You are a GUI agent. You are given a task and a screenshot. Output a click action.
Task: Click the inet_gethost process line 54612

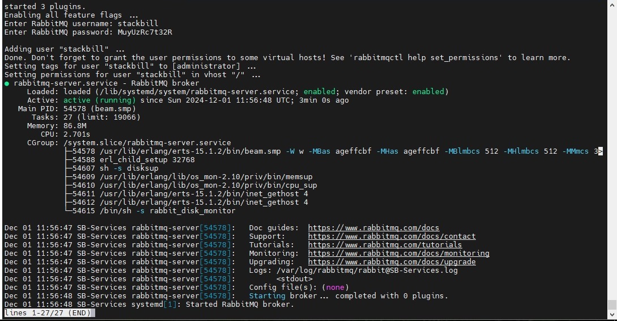(190, 202)
